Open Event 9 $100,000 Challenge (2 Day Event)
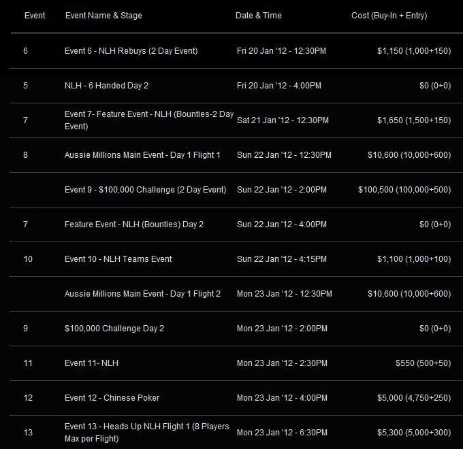Screen dimensions: 463x449 [145, 189]
